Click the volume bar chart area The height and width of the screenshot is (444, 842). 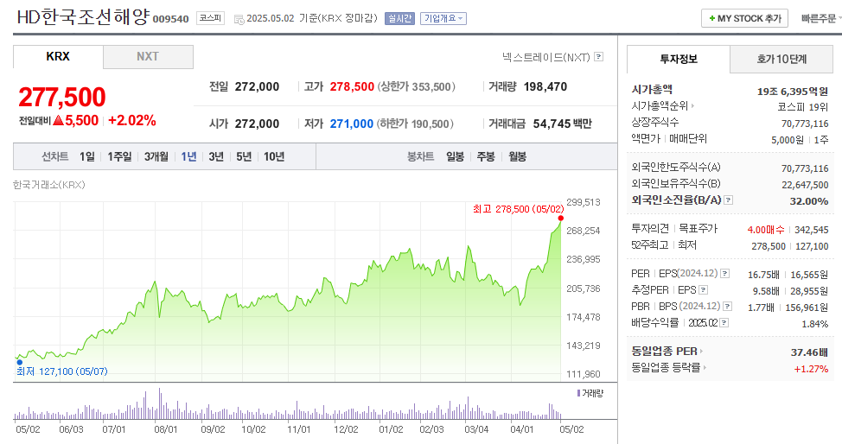[287, 403]
